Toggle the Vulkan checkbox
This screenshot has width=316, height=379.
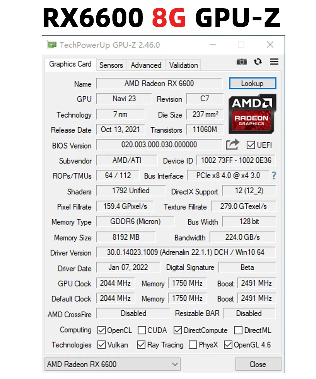pyautogui.click(x=101, y=345)
